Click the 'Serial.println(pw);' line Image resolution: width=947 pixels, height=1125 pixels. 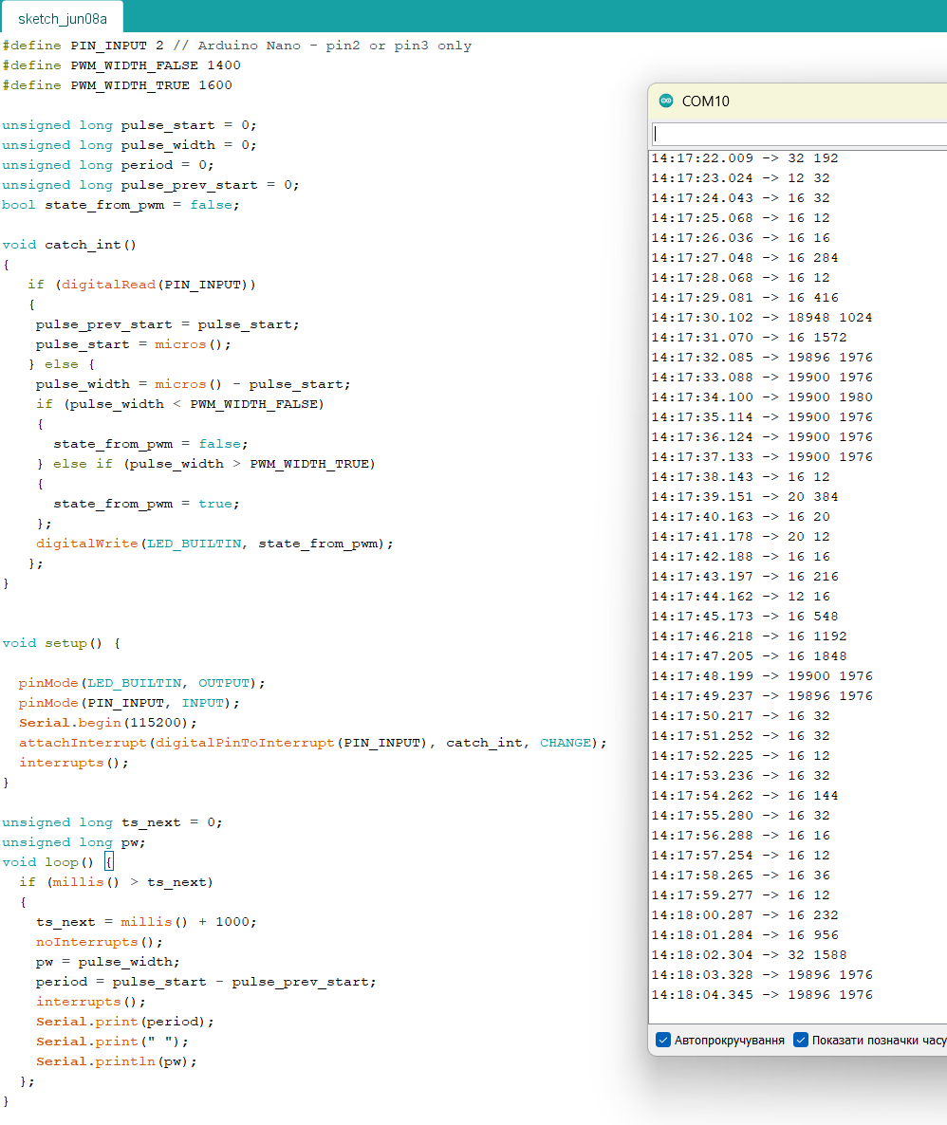click(117, 1061)
